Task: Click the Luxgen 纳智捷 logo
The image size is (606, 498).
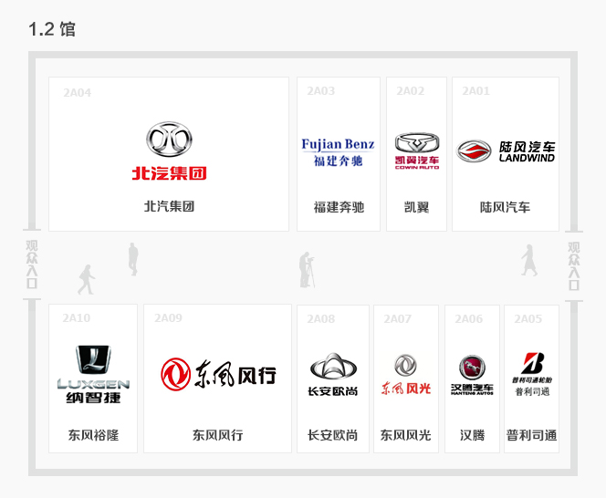Action: (93, 374)
